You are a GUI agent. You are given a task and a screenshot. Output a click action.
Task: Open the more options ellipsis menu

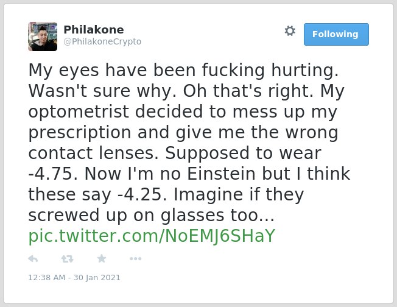click(x=135, y=259)
